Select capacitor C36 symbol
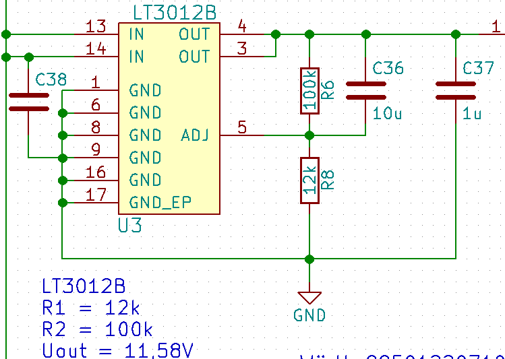505x359 pixels. 365,90
